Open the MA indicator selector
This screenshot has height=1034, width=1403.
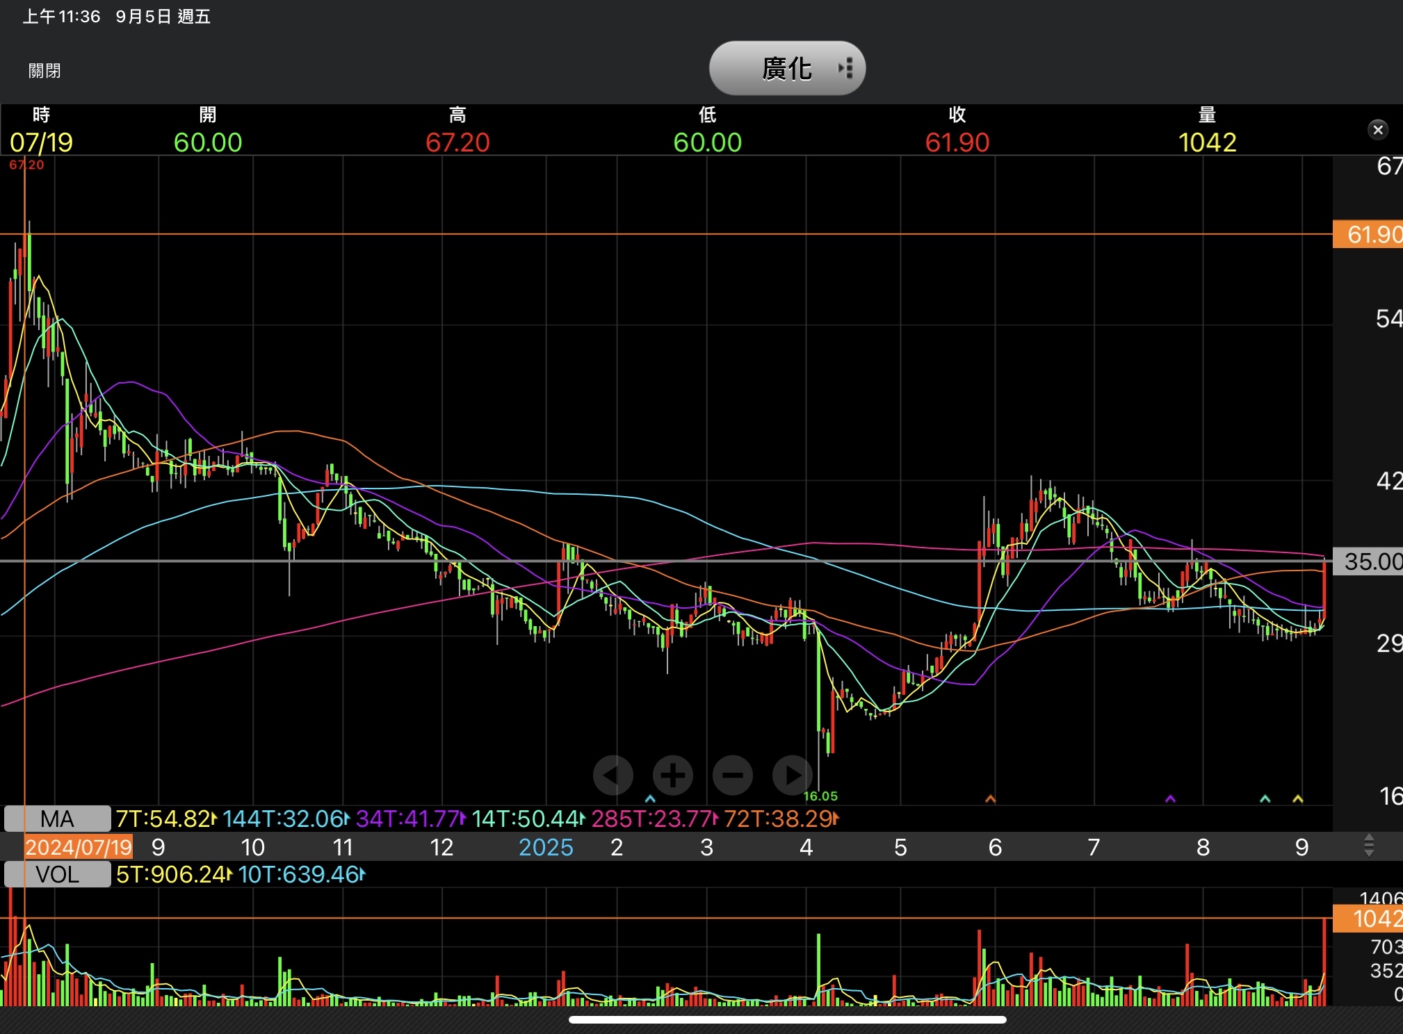(x=57, y=819)
